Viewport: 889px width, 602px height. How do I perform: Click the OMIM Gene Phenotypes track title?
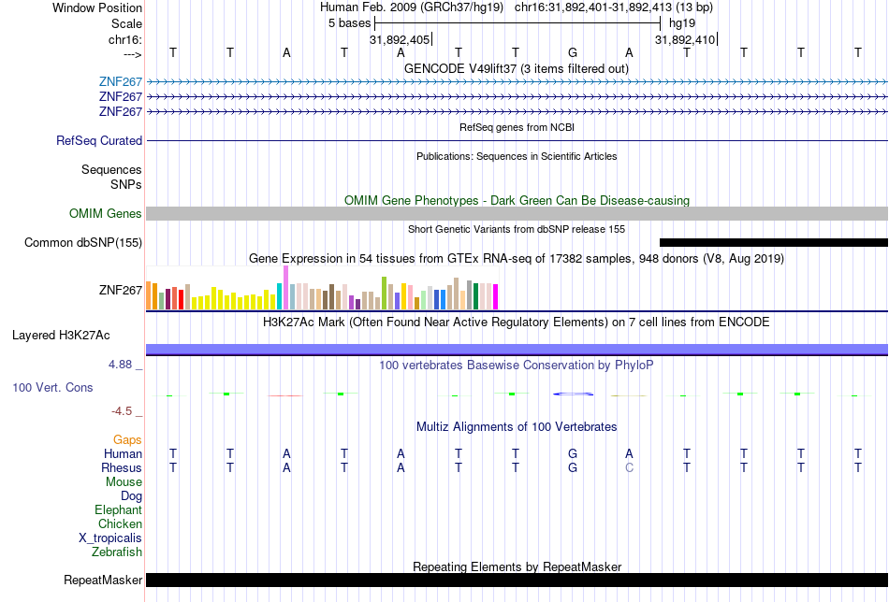[x=517, y=200]
